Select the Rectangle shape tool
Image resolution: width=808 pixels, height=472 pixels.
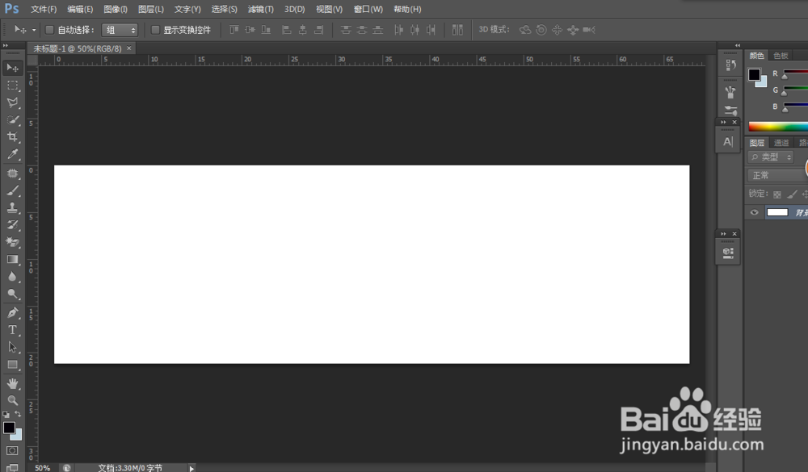click(x=12, y=365)
